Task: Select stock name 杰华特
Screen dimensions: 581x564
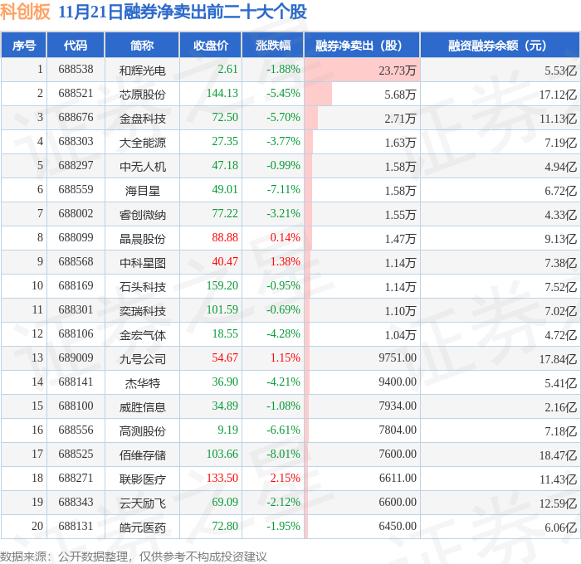Action: [x=142, y=383]
